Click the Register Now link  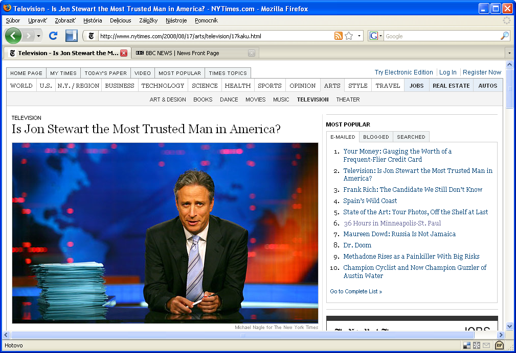pos(482,72)
